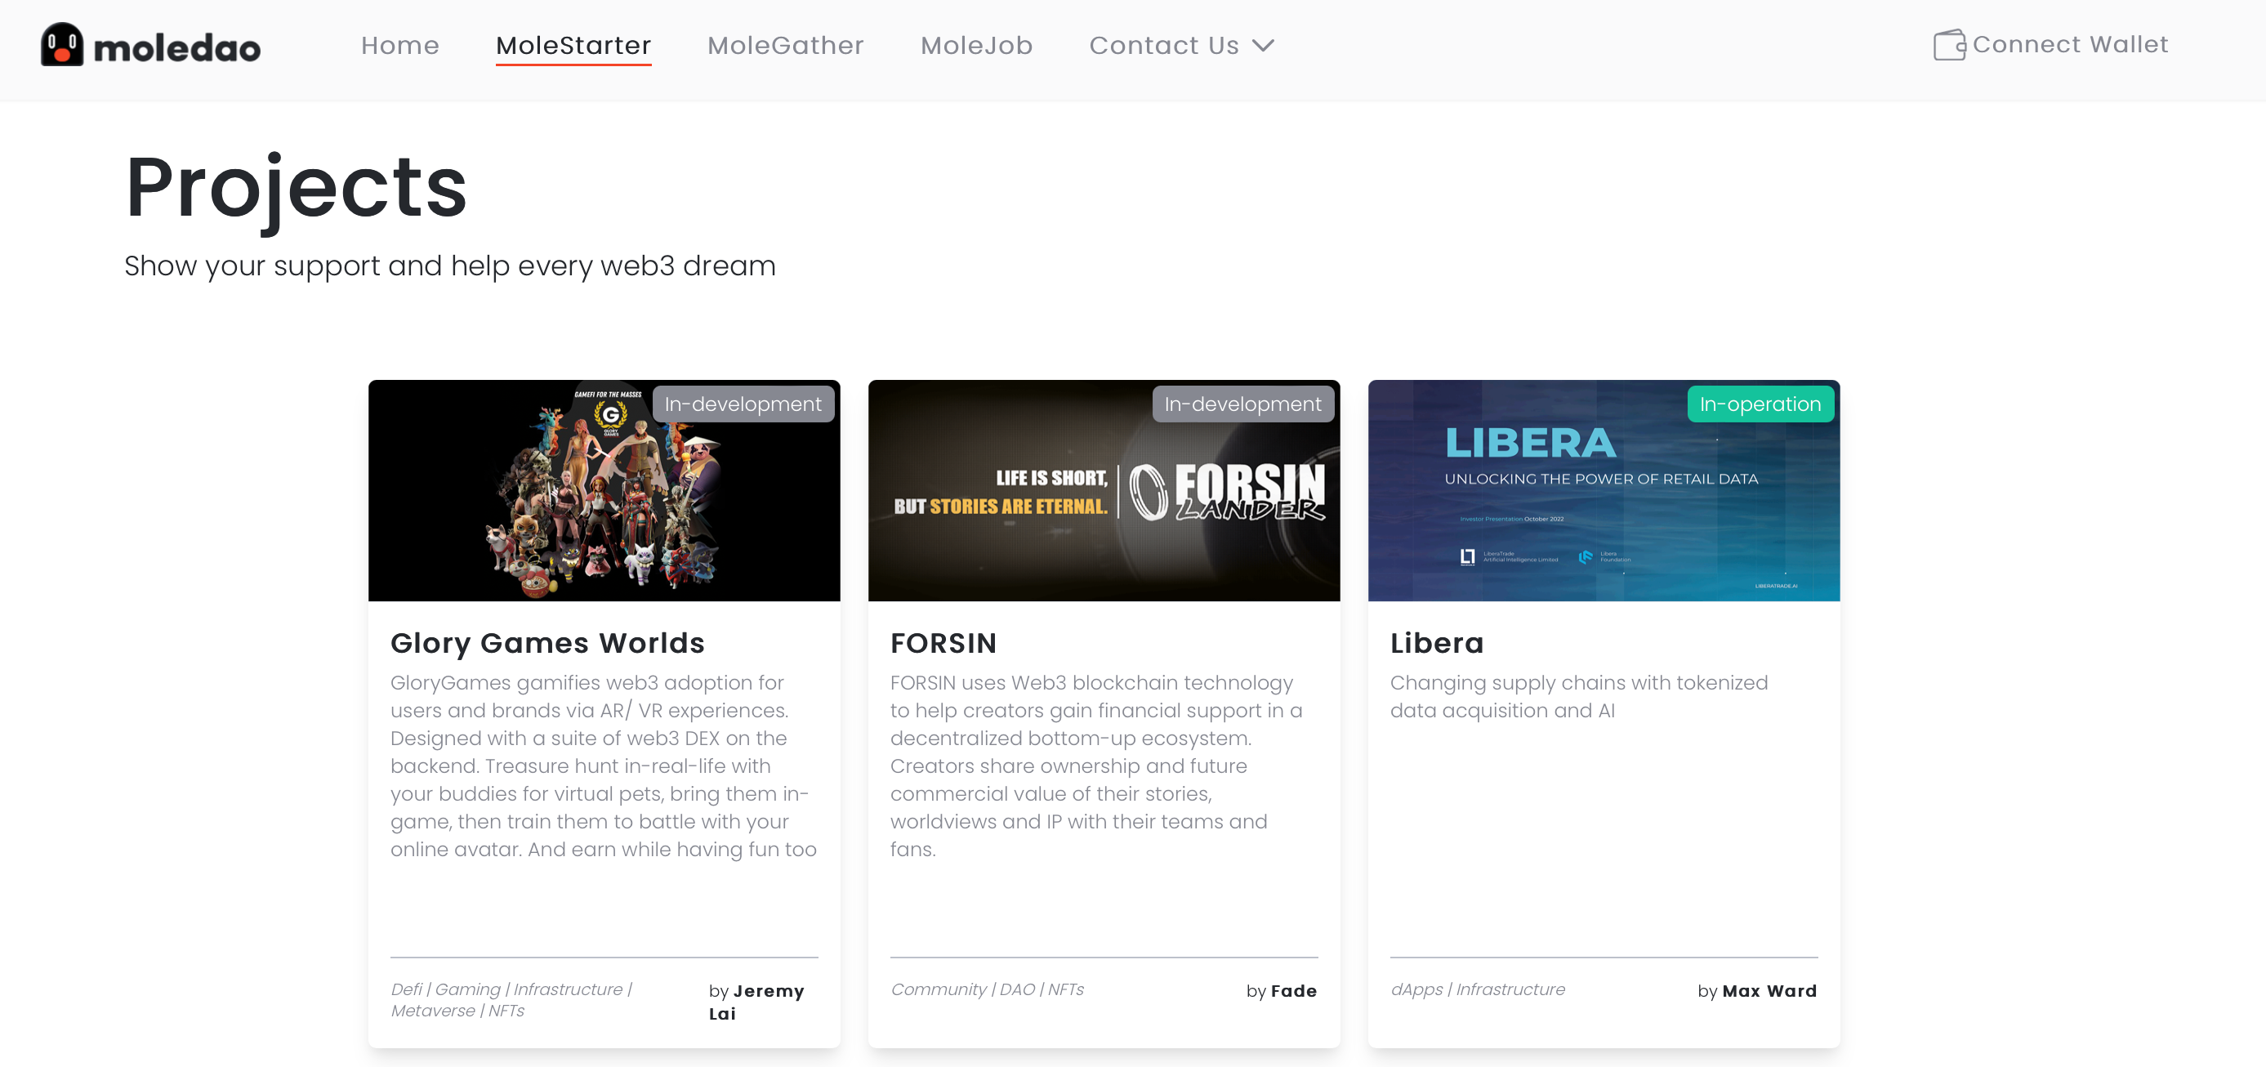Click author 'by Max Ward'
The height and width of the screenshot is (1067, 2266).
pyautogui.click(x=1758, y=990)
